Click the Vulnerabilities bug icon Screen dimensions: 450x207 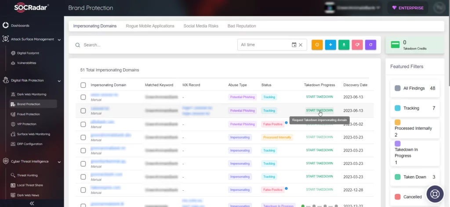13,63
